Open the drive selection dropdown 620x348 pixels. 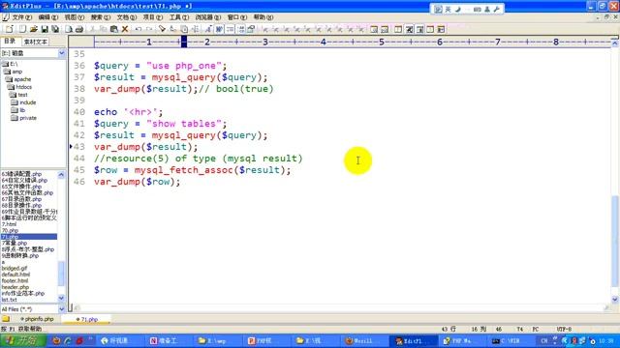point(62,53)
